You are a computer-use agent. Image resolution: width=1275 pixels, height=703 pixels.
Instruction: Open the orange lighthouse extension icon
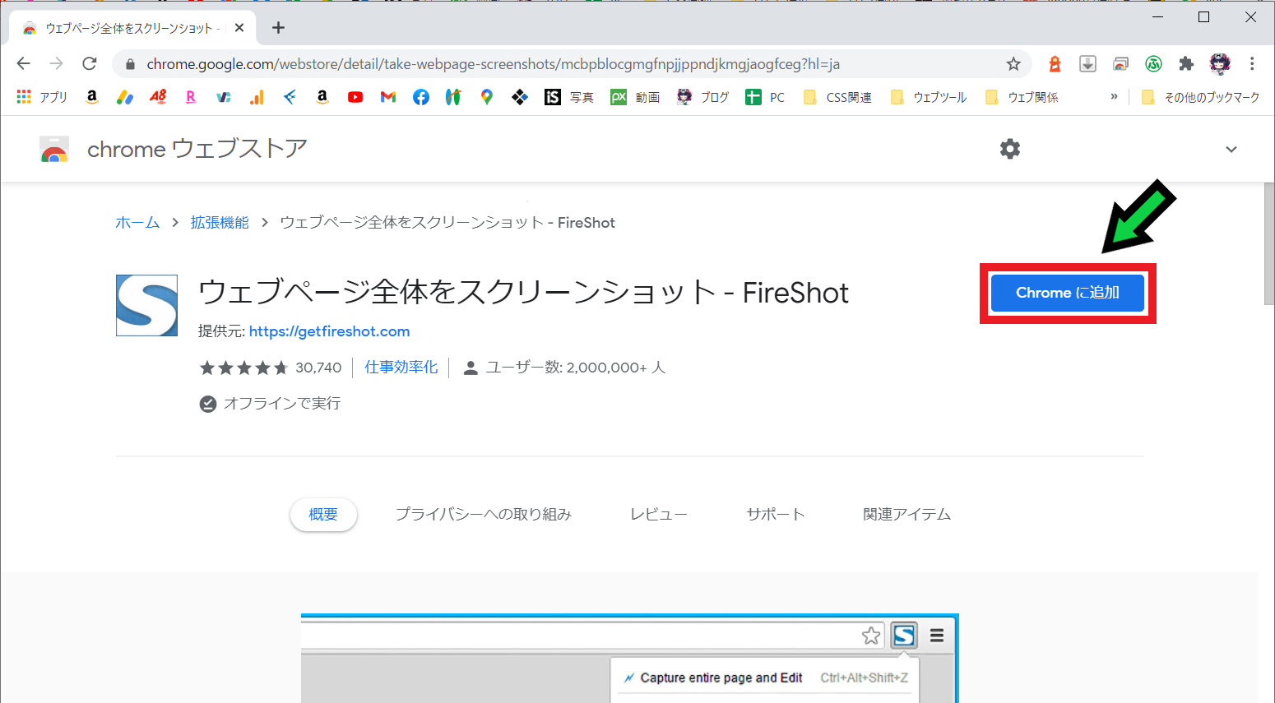[x=1055, y=64]
